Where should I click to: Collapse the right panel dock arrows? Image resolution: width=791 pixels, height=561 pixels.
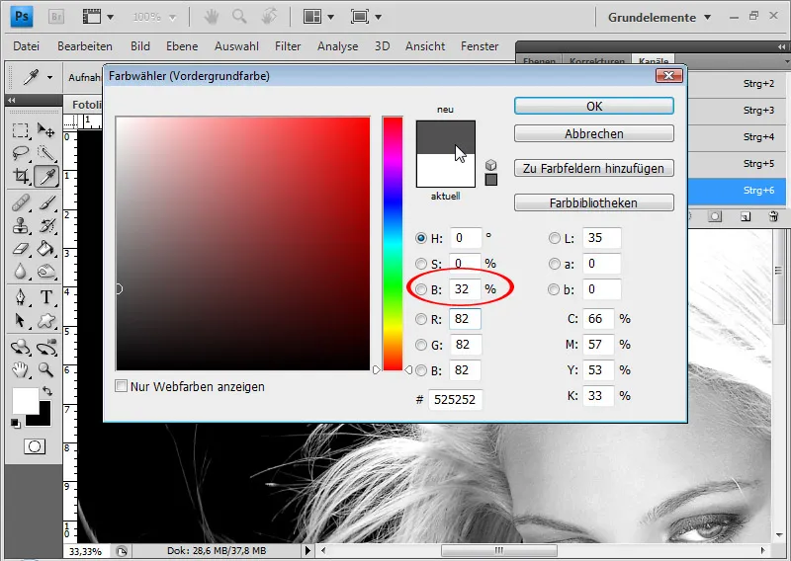coord(781,46)
